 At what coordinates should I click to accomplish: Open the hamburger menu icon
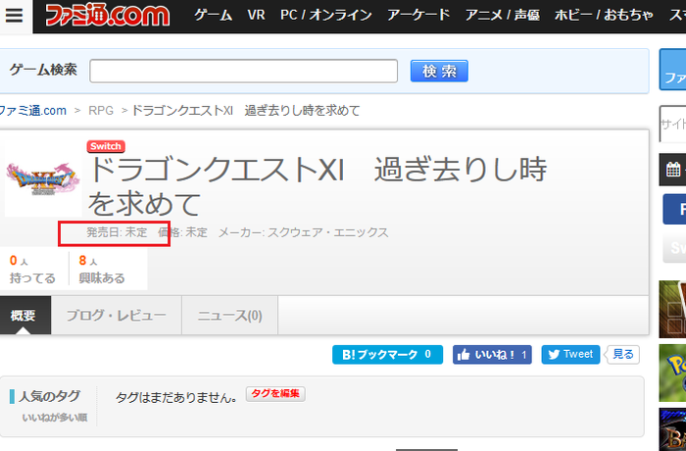tap(14, 16)
